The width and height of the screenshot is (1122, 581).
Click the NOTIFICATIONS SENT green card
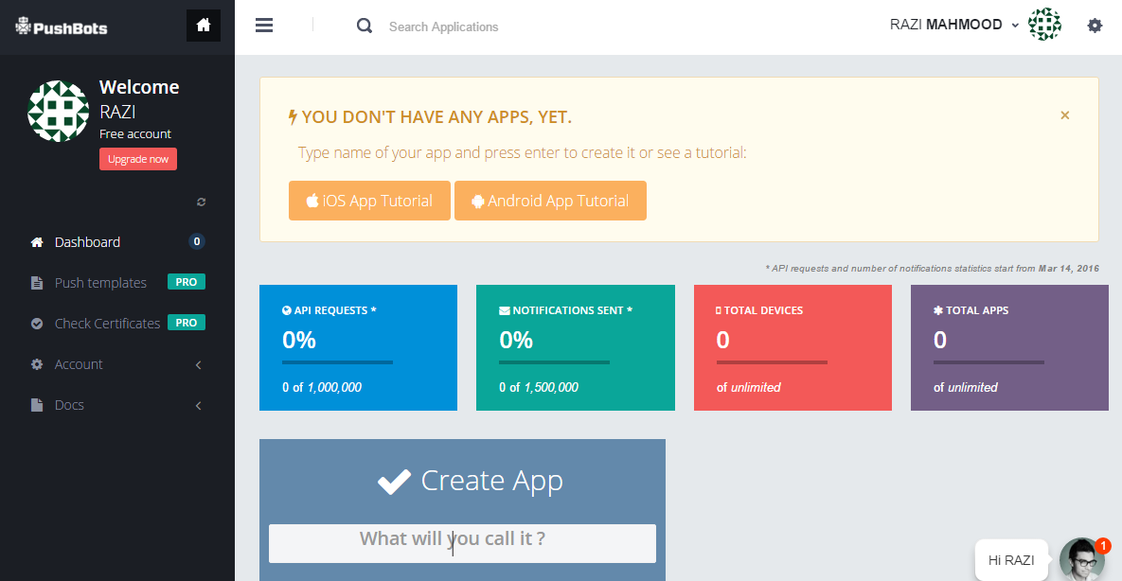coord(576,347)
